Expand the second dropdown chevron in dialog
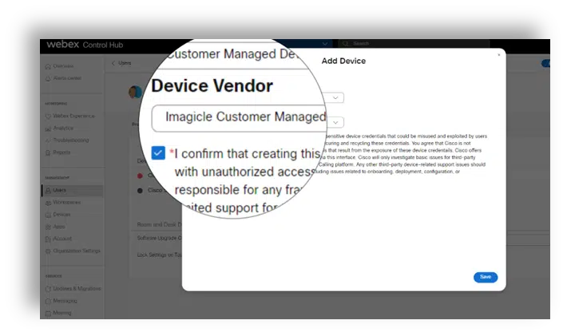Image resolution: width=567 pixels, height=336 pixels. pos(336,122)
